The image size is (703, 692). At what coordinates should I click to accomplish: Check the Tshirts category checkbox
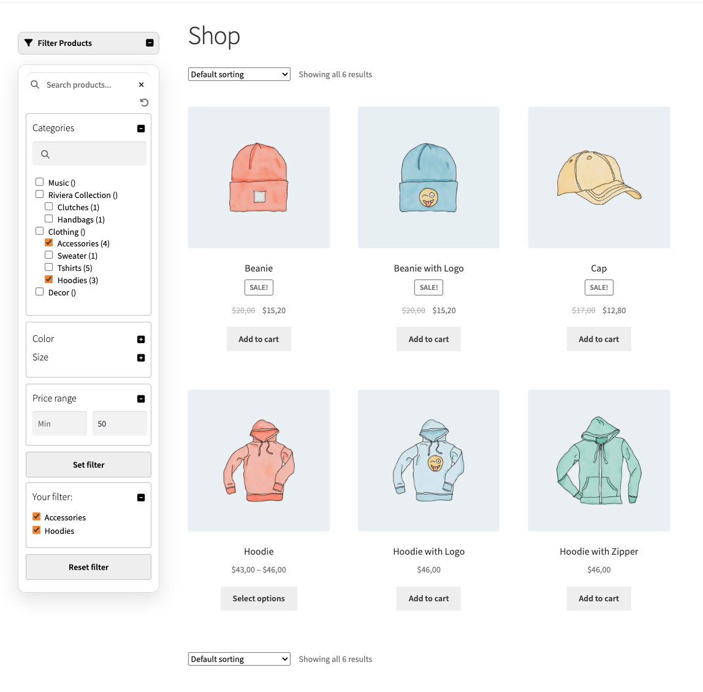pos(49,267)
